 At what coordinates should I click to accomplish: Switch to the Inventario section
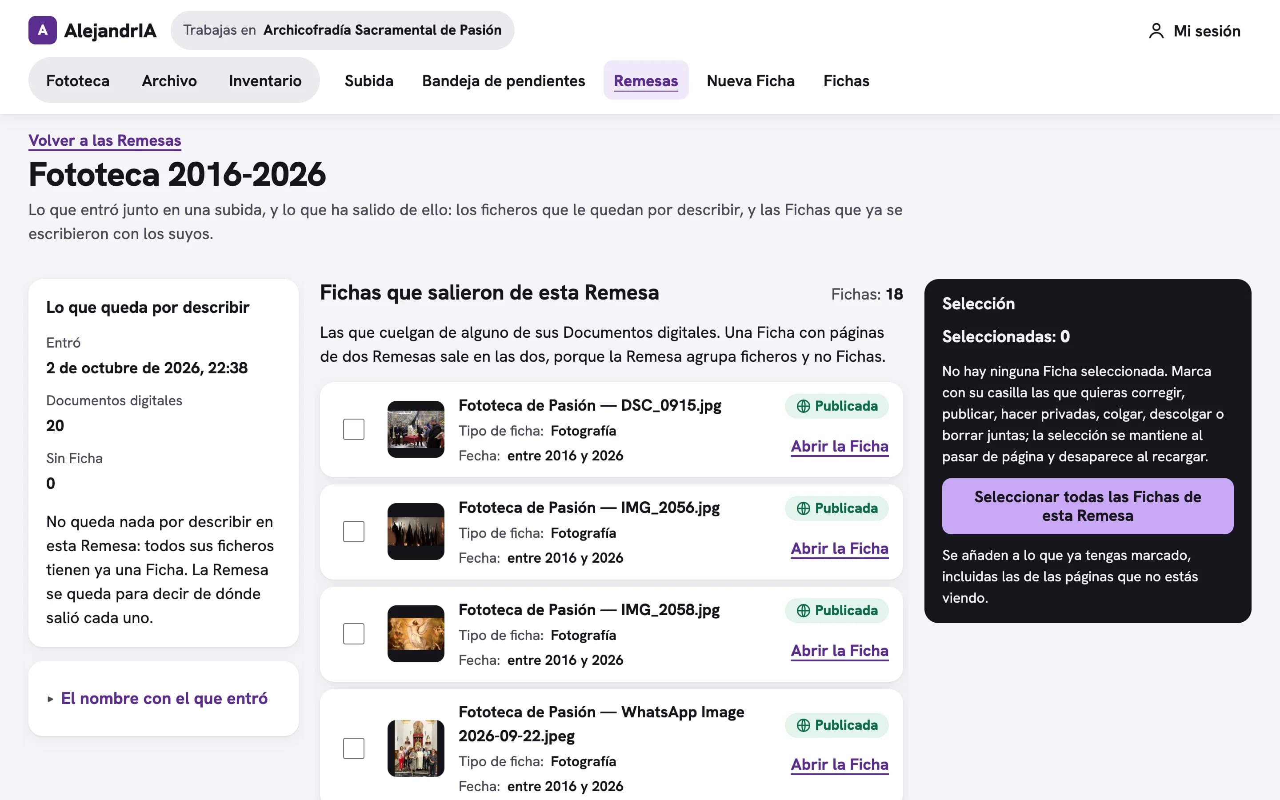[265, 80]
